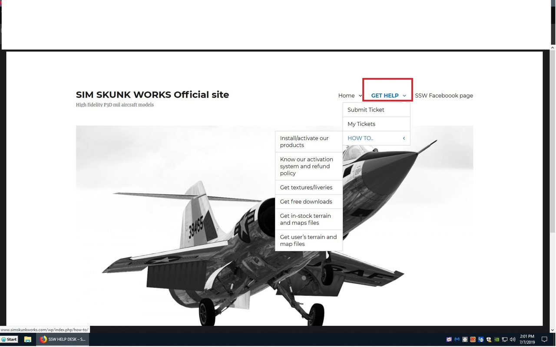The width and height of the screenshot is (556, 347).
Task: Open Windows Security shield tray icon
Action: coord(489,339)
